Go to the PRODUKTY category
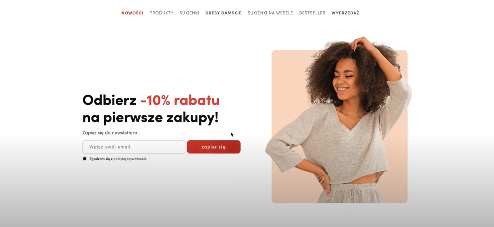494x227 pixels. coord(161,13)
